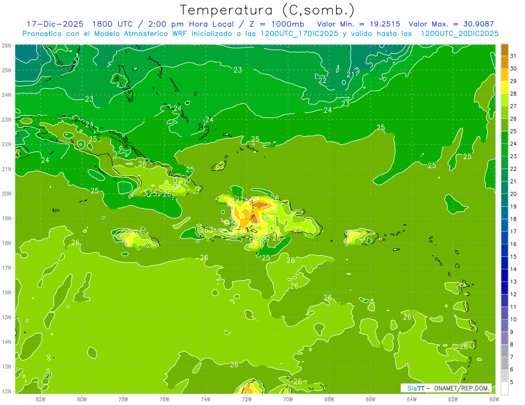
Task: Click the yellow colorbar swatch between 28 and 29
Action: pyautogui.click(x=504, y=87)
